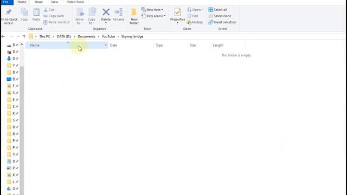The image size is (347, 195).
Task: Click the sidebar vertical scrollbar thumb
Action: pyautogui.click(x=22, y=131)
